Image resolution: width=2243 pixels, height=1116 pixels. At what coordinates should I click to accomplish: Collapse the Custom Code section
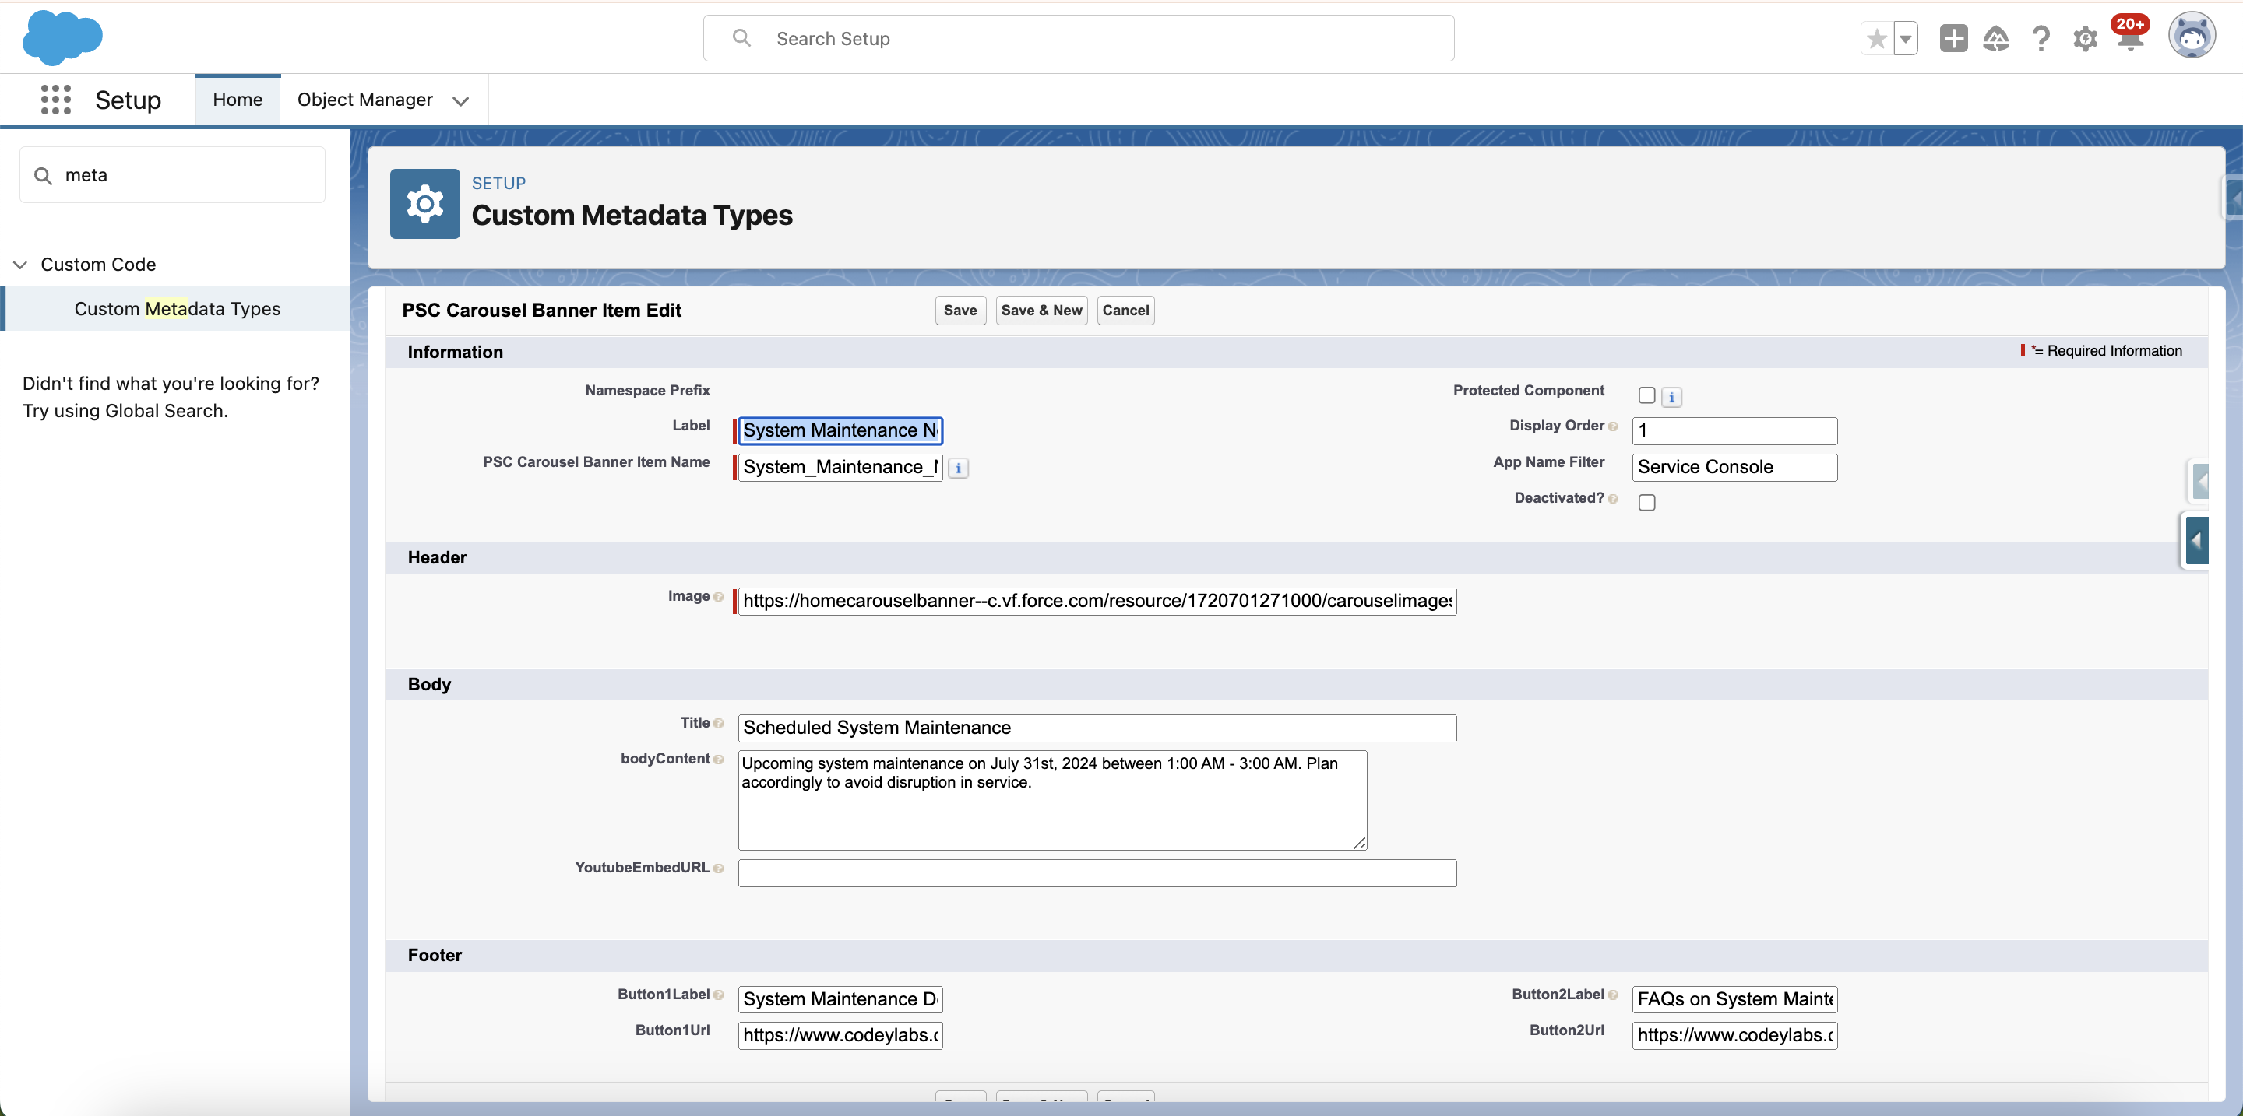click(20, 265)
